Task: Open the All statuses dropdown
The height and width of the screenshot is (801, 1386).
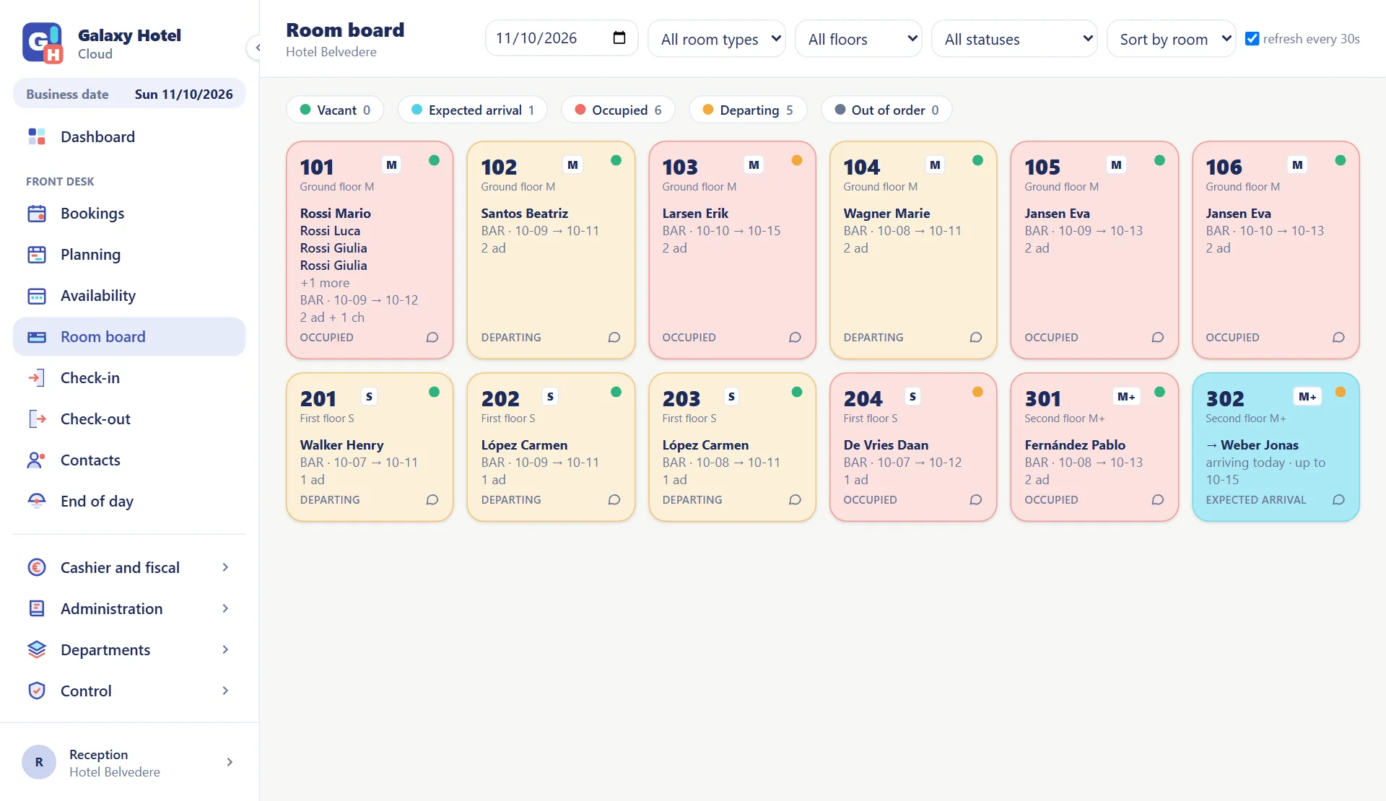Action: point(1014,39)
